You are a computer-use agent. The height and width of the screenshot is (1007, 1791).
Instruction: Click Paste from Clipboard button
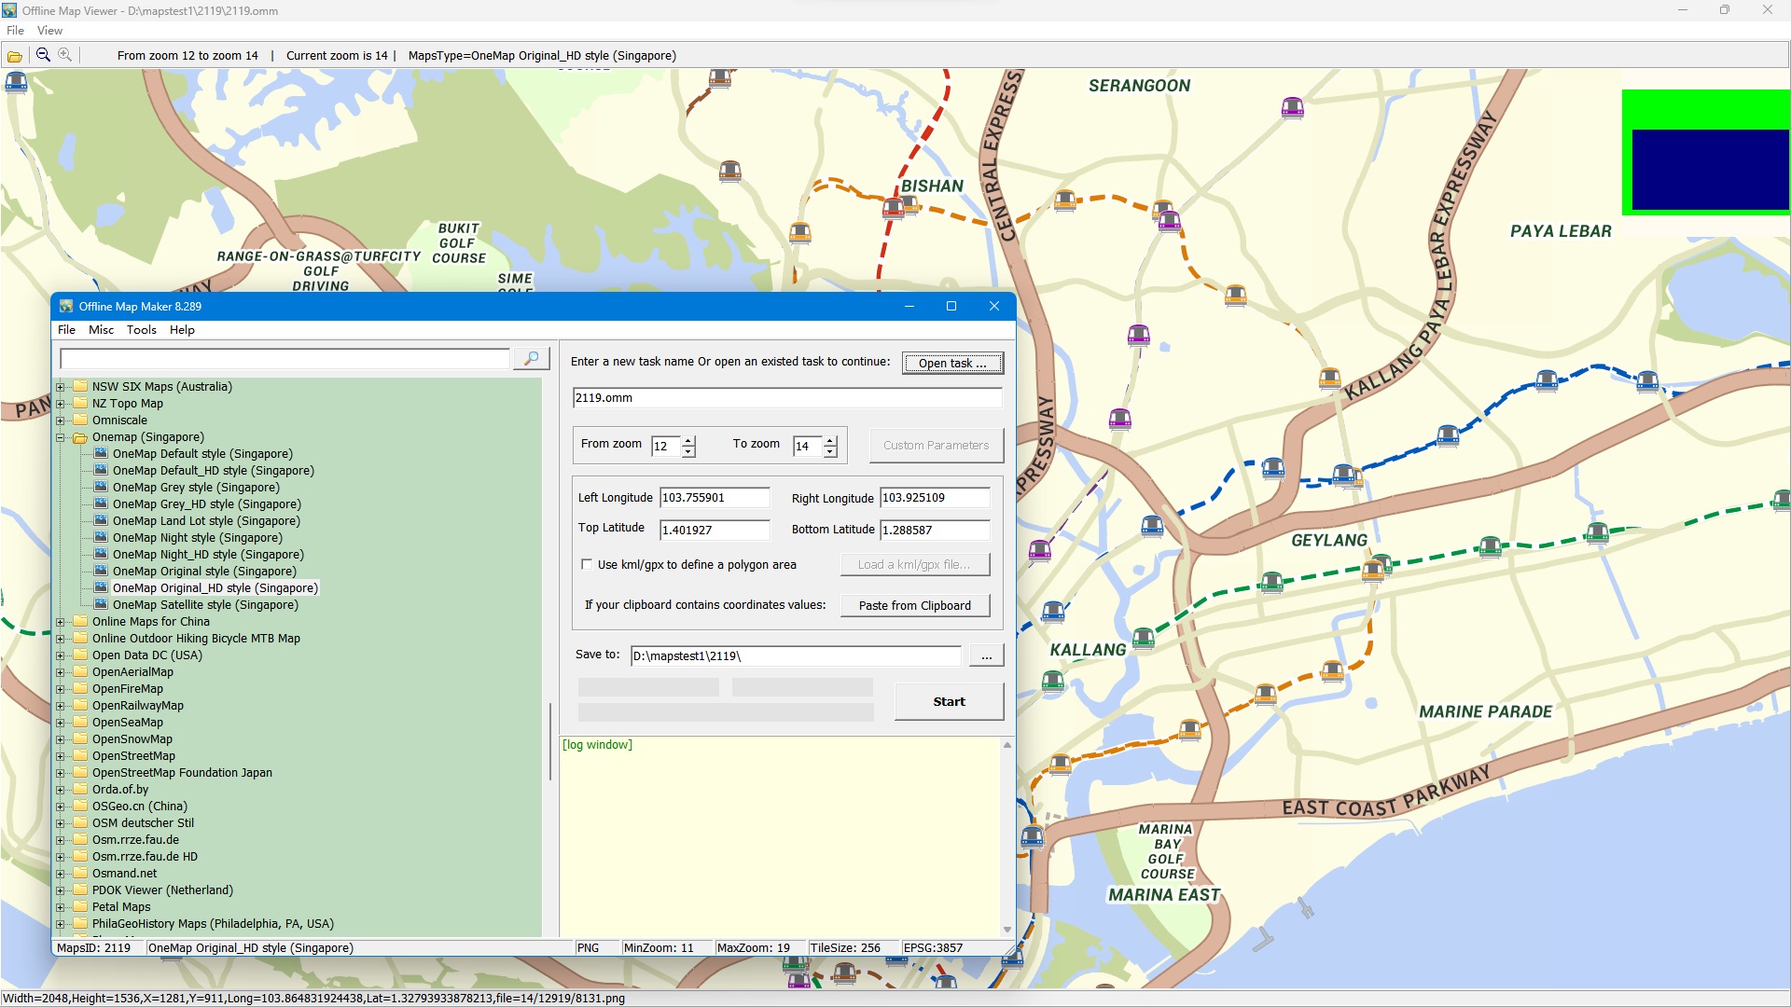(914, 606)
